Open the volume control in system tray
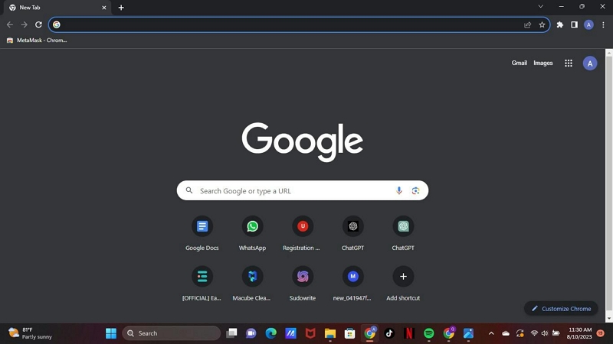This screenshot has width=613, height=344. point(545,333)
